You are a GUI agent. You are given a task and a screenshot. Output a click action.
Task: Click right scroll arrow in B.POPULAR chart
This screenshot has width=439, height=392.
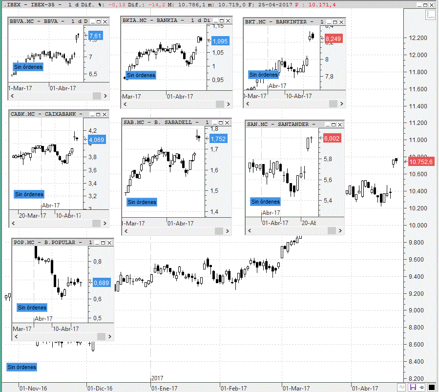click(x=110, y=336)
